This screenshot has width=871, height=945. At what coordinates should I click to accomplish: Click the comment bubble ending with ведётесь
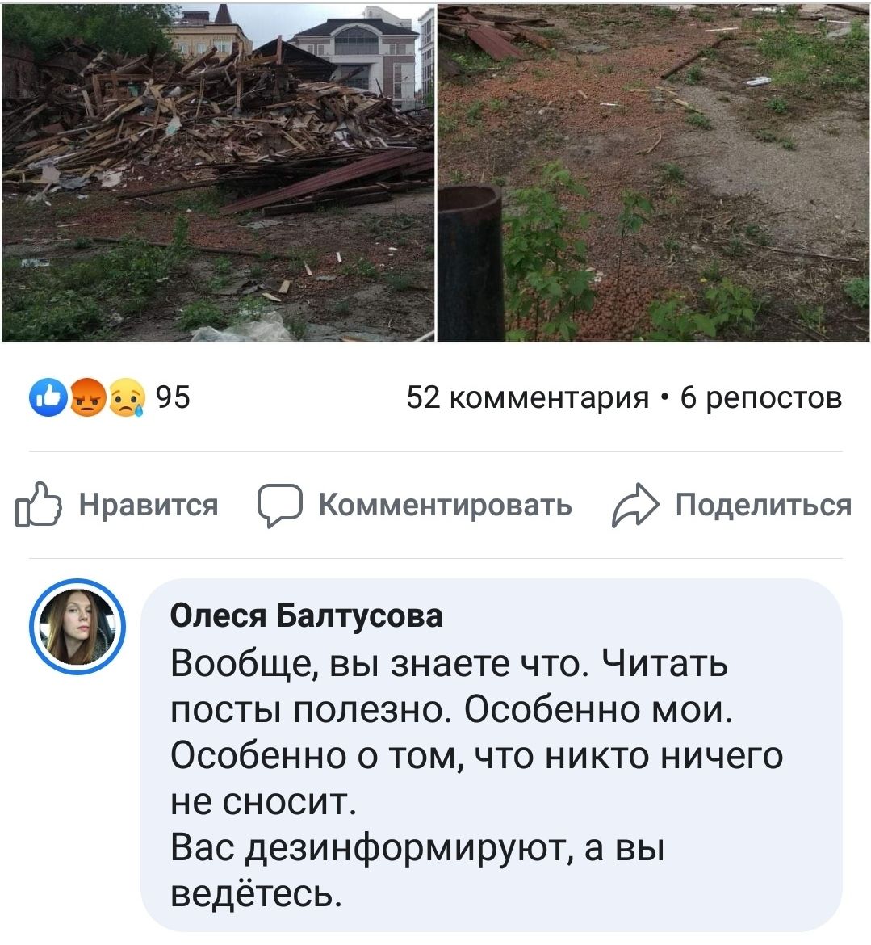click(491, 755)
